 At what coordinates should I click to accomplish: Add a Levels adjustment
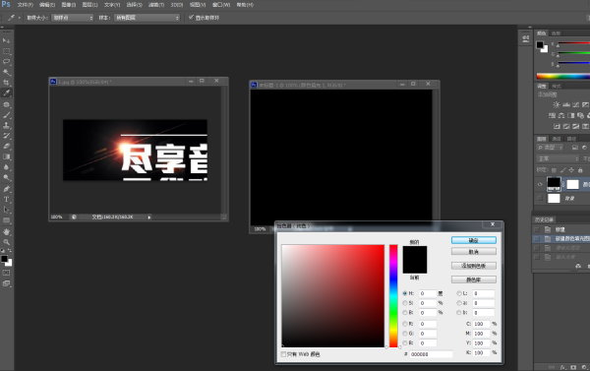(x=566, y=104)
